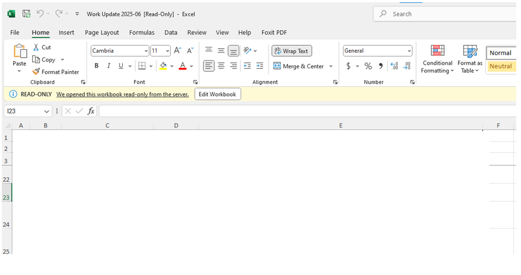Viewport: 521px width, 275px height.
Task: Open Conditional Formatting menu
Action: pyautogui.click(x=437, y=59)
